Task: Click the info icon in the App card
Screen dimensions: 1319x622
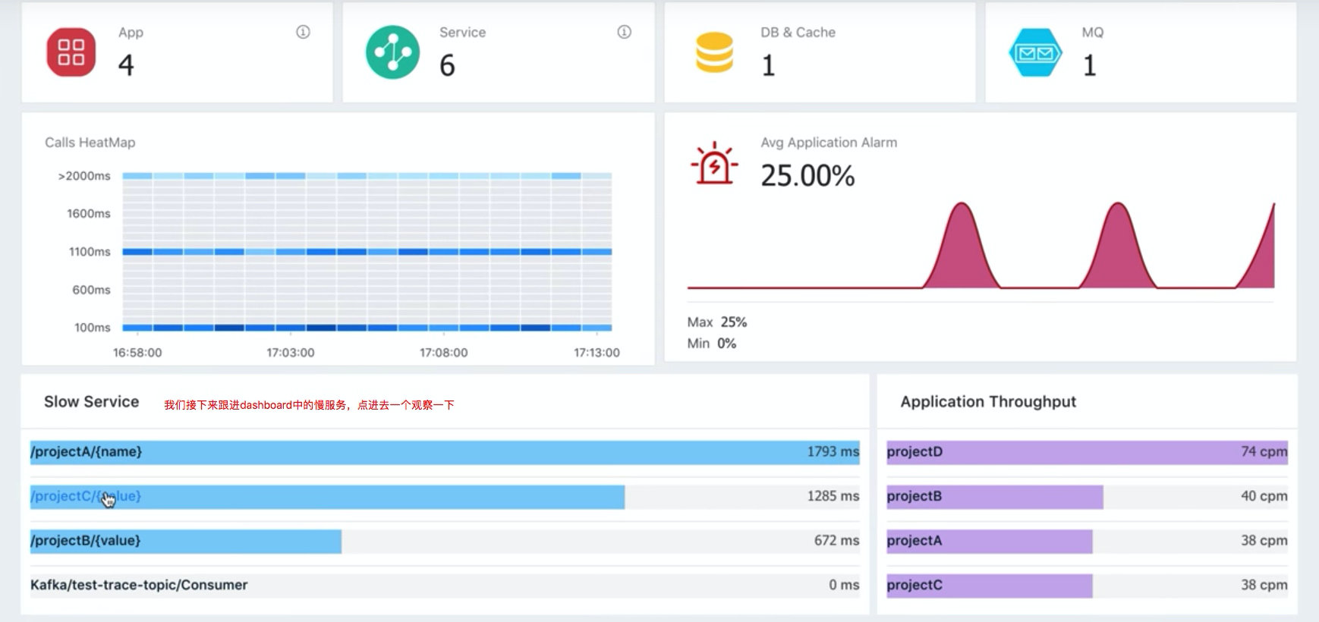Action: (303, 32)
